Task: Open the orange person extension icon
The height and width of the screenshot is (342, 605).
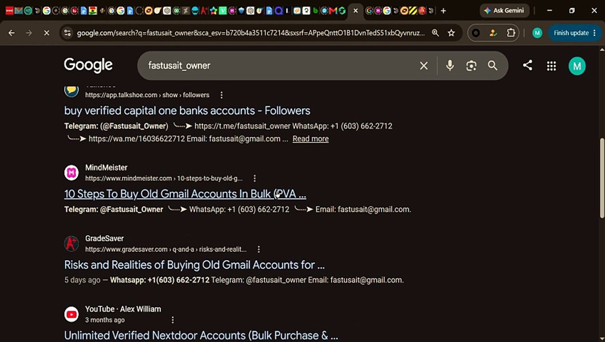Action: 493,33
